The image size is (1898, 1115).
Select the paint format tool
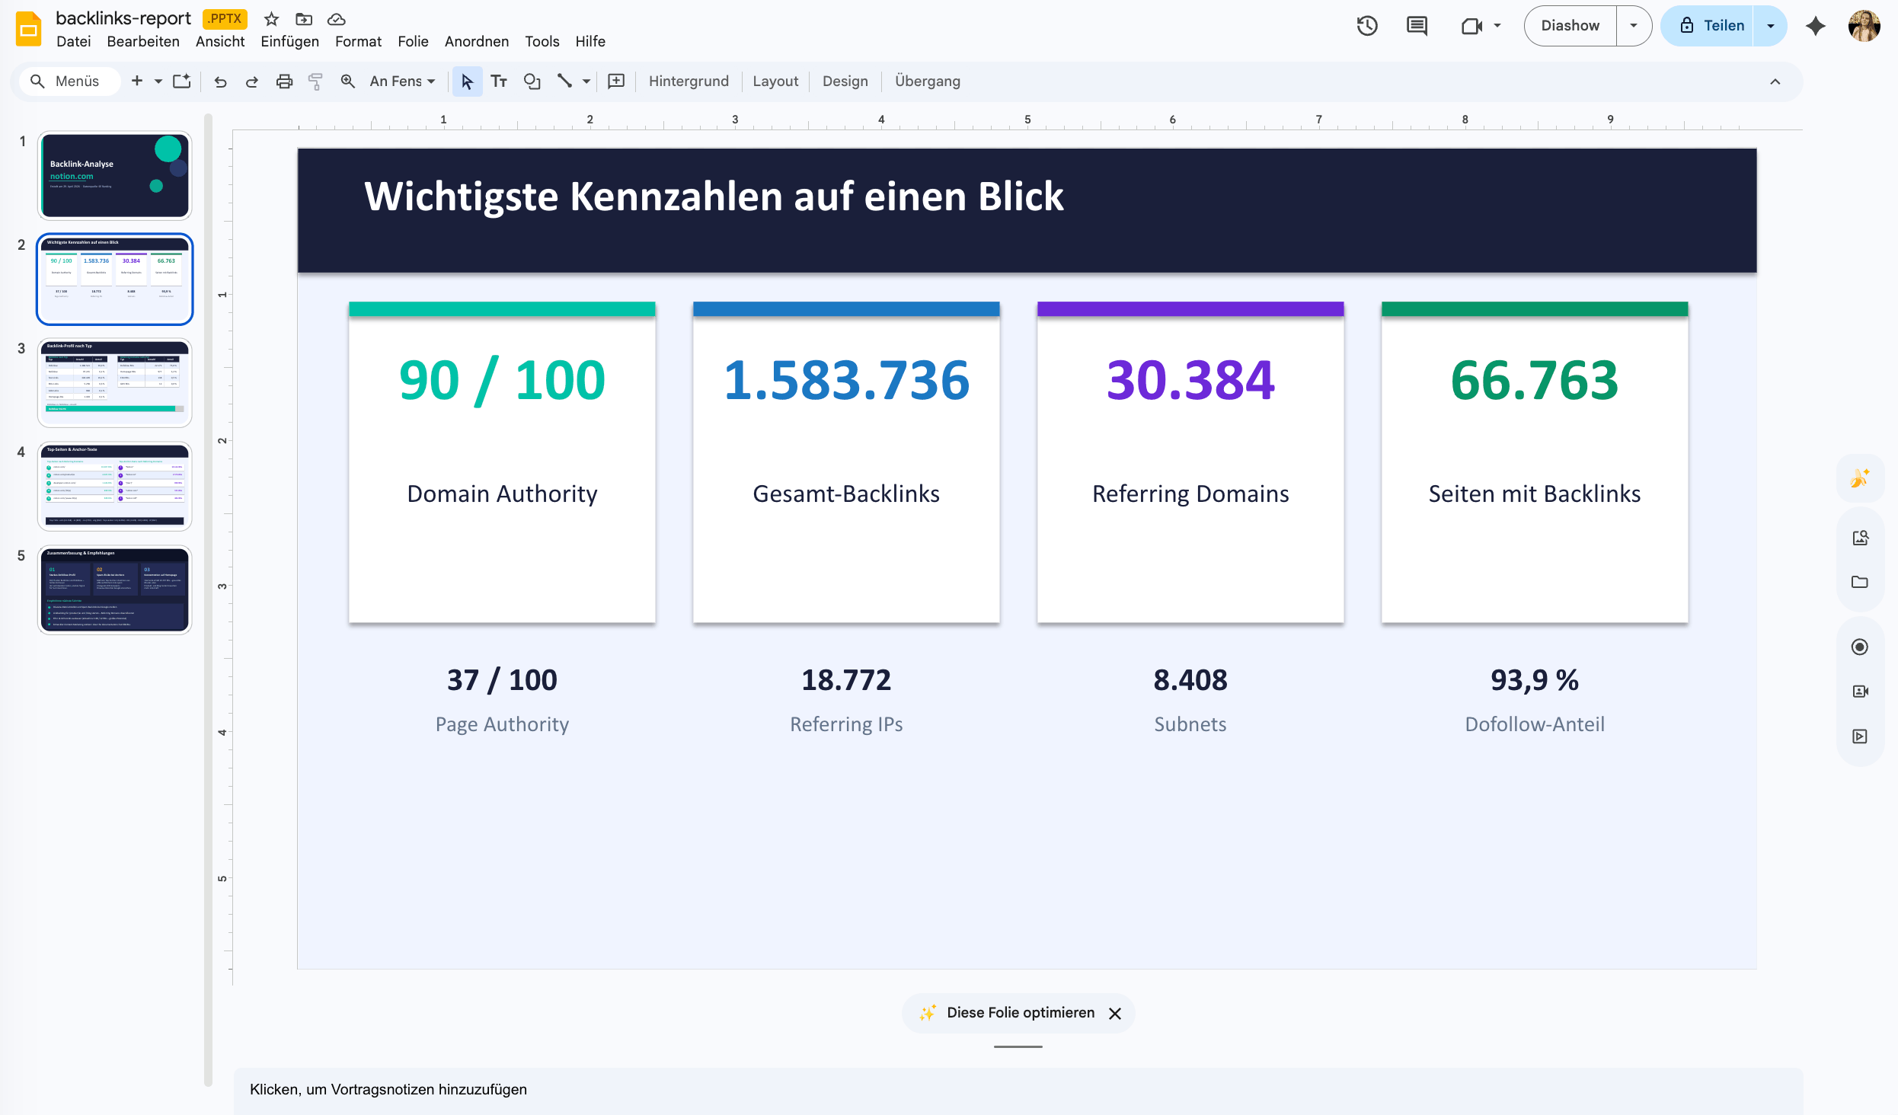point(316,81)
